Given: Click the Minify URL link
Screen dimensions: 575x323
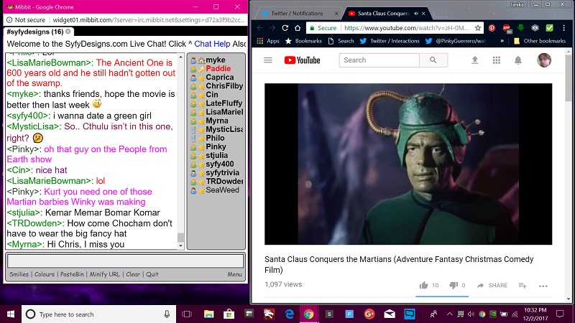Looking at the screenshot, I should (x=104, y=274).
